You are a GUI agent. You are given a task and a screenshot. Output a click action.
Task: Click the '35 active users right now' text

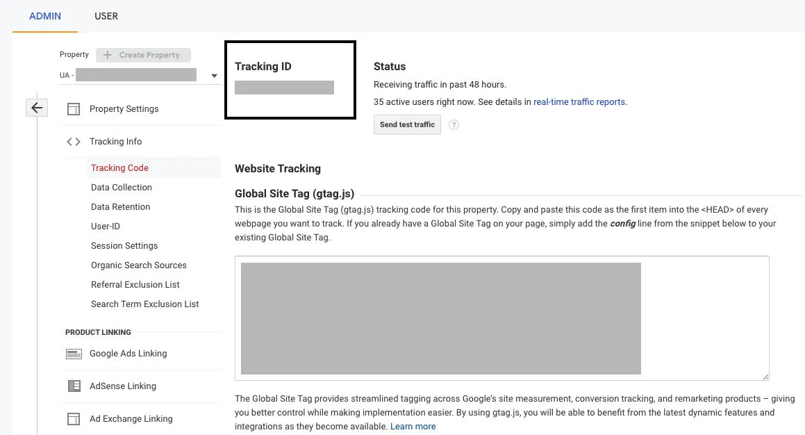click(x=424, y=102)
